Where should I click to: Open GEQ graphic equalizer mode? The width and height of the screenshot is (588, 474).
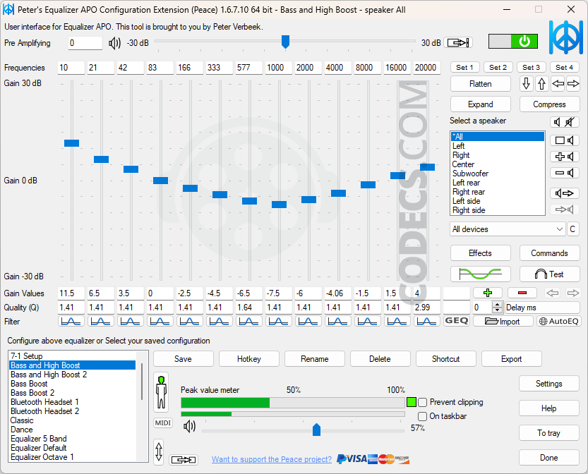click(x=456, y=321)
